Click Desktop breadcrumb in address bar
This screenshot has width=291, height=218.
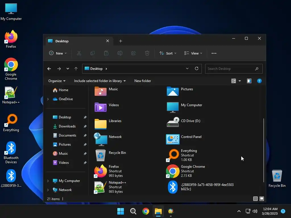96,69
